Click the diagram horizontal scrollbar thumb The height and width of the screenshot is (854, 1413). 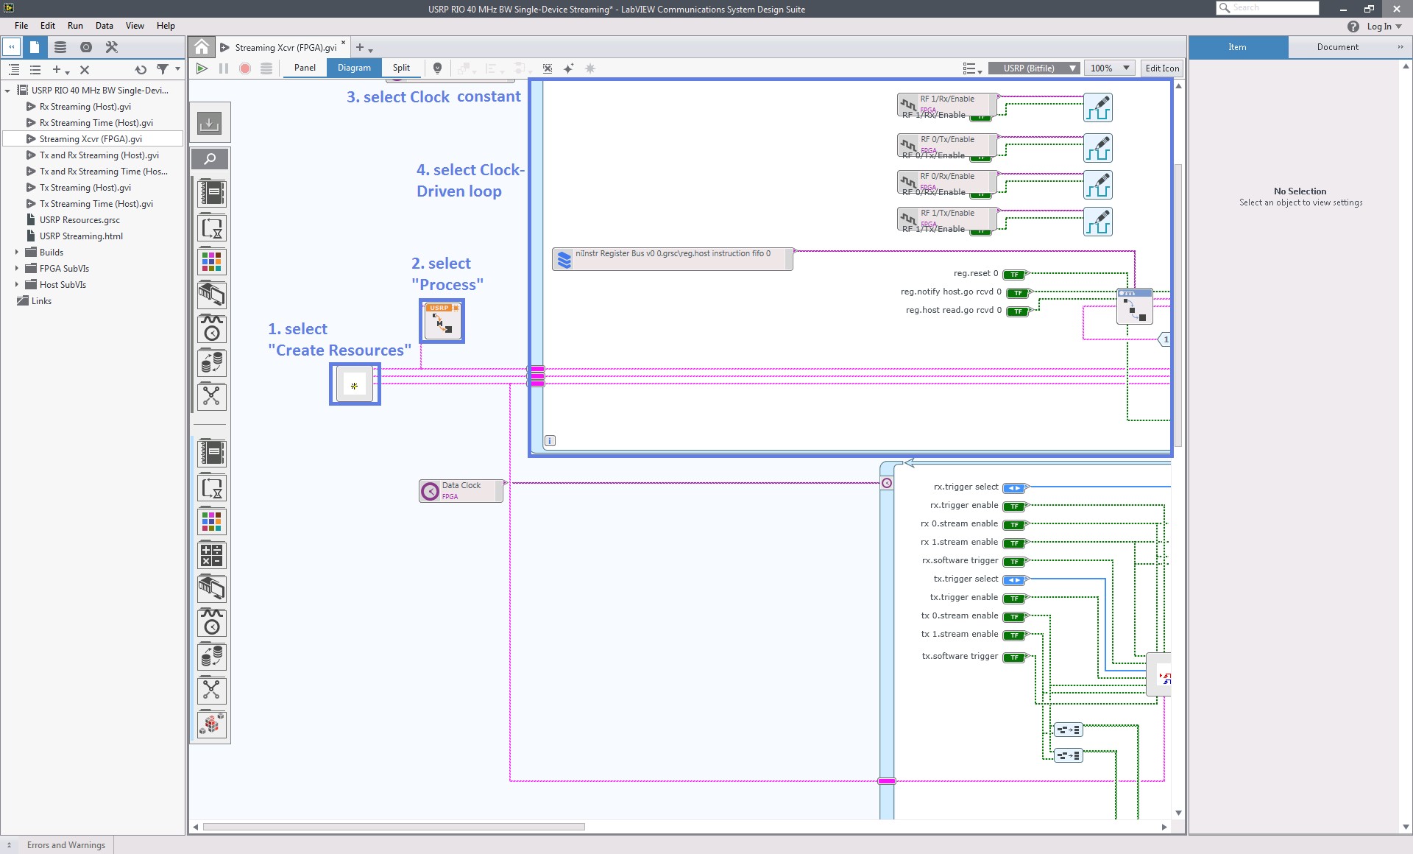click(394, 827)
